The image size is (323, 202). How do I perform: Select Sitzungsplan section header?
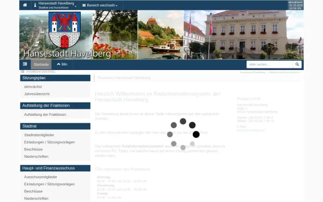pos(55,78)
